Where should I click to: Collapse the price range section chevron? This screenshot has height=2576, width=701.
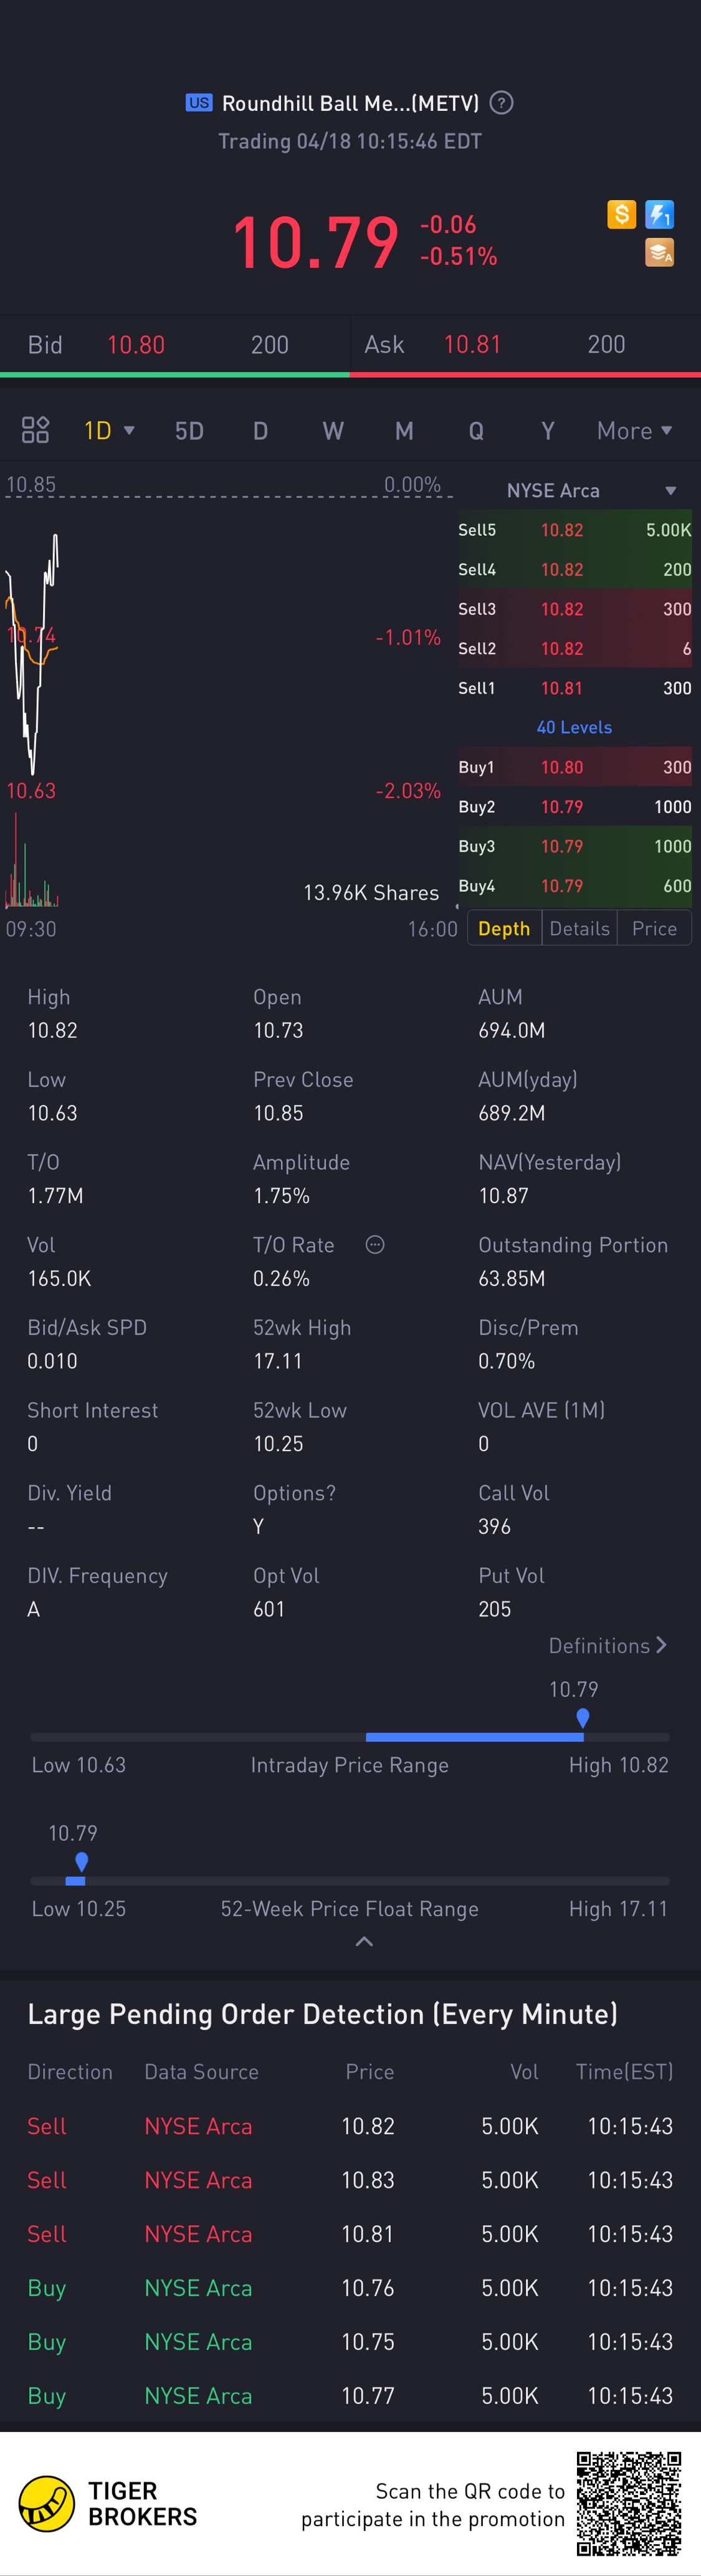click(364, 1942)
